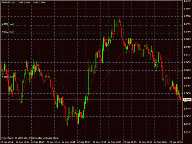The image size is (192, 144).
Task: Click the 22 Sep 19:17 time label
Action: coord(84,142)
